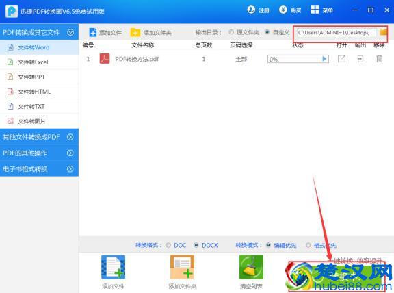Click the 注册 register icon in title bar
This screenshot has width=394, height=293.
251,10
